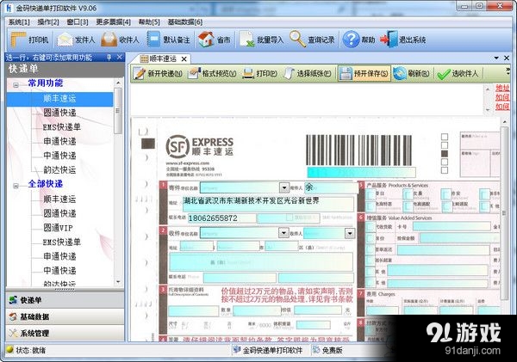
Task: Check the 代收货款 checkbox
Action: point(371,227)
